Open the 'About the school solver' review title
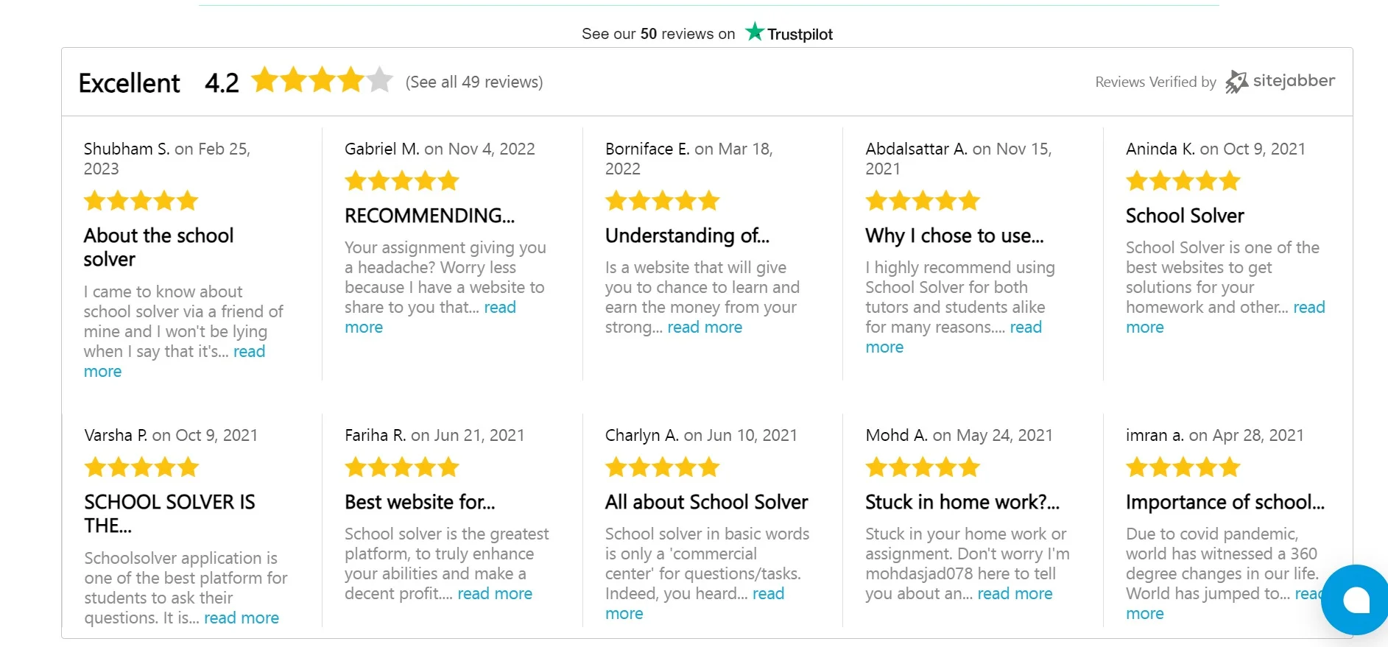Image resolution: width=1388 pixels, height=647 pixels. click(158, 247)
